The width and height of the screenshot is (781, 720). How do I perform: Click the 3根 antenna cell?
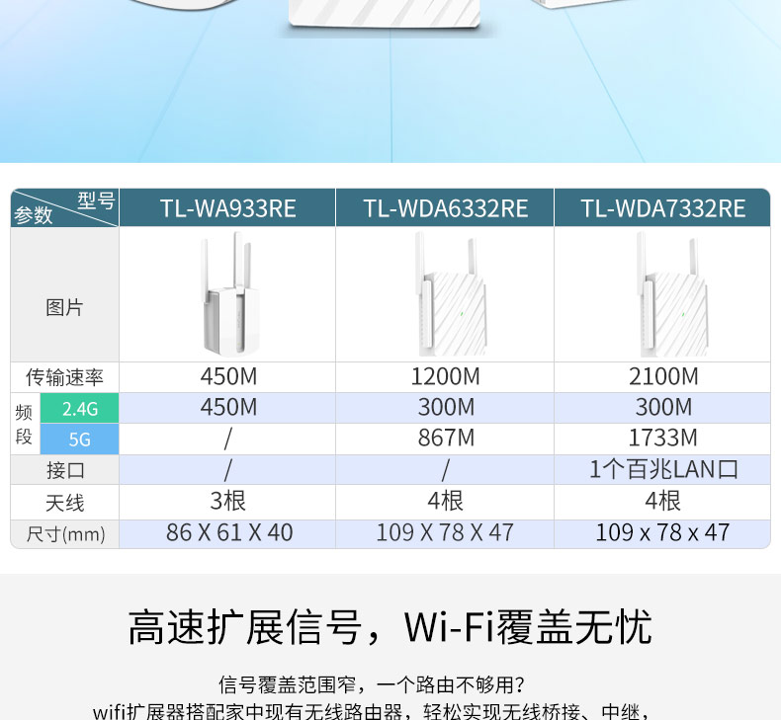[228, 501]
